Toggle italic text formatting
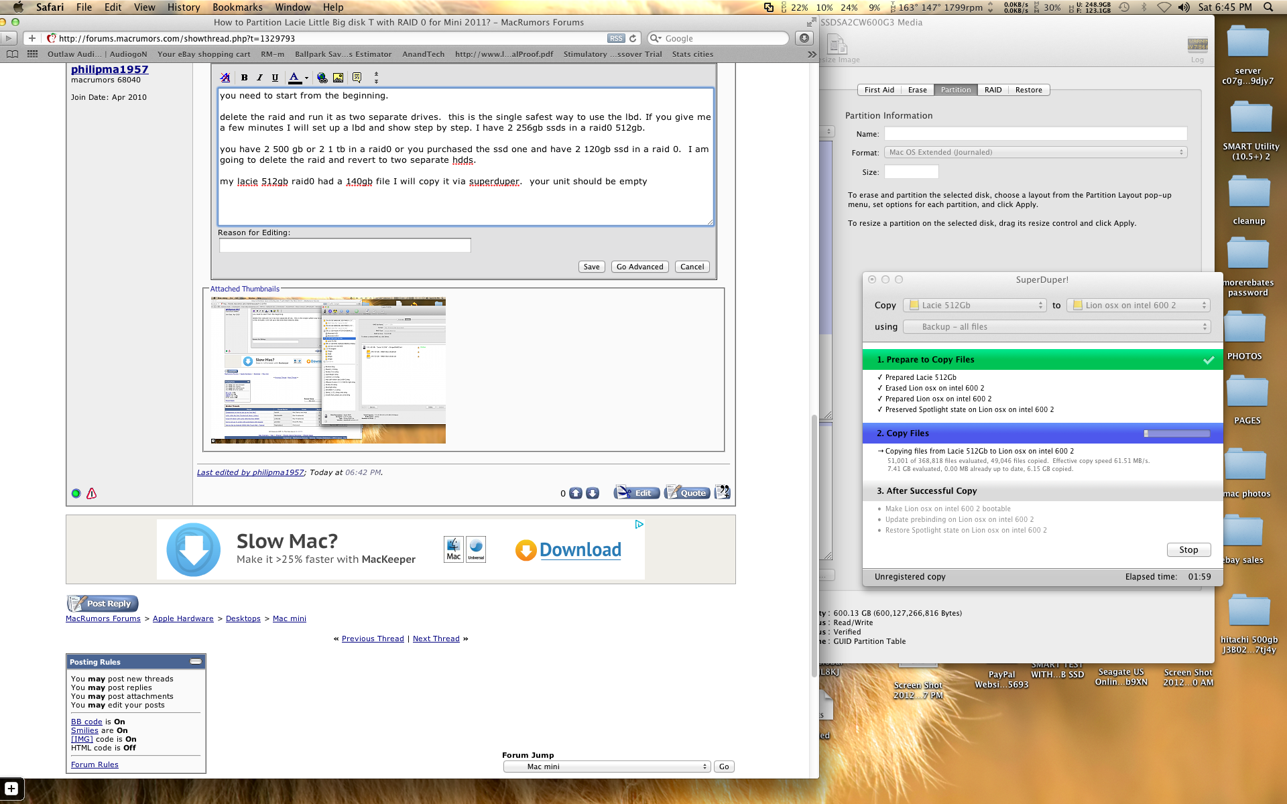The width and height of the screenshot is (1287, 804). 259,78
